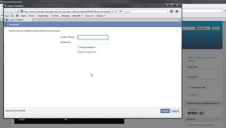Focus the Facebook Password field

(93, 42)
